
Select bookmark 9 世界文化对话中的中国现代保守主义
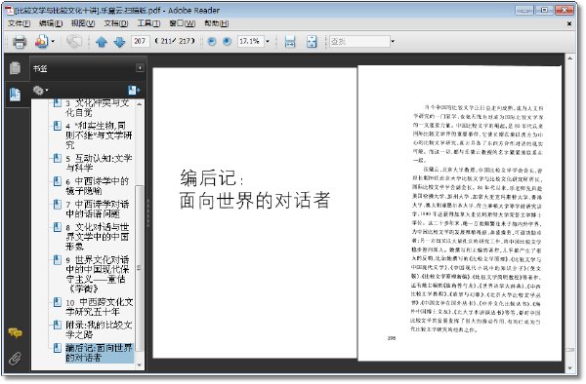97,274
